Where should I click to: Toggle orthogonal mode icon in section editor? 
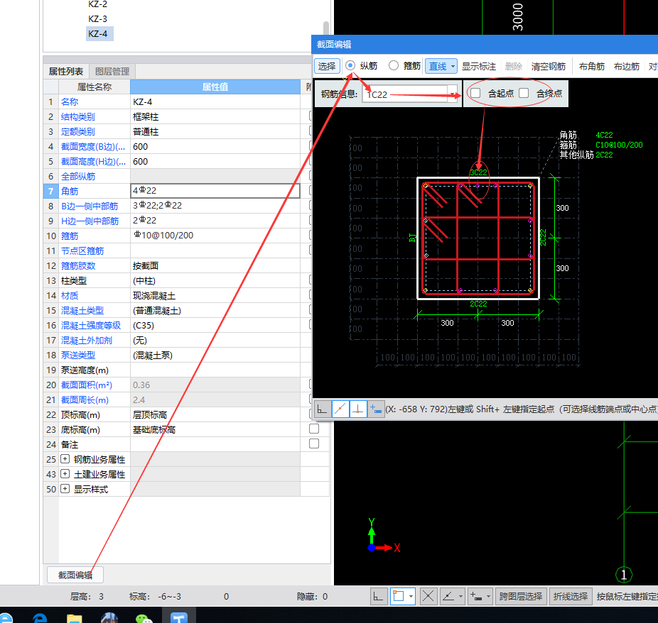323,409
